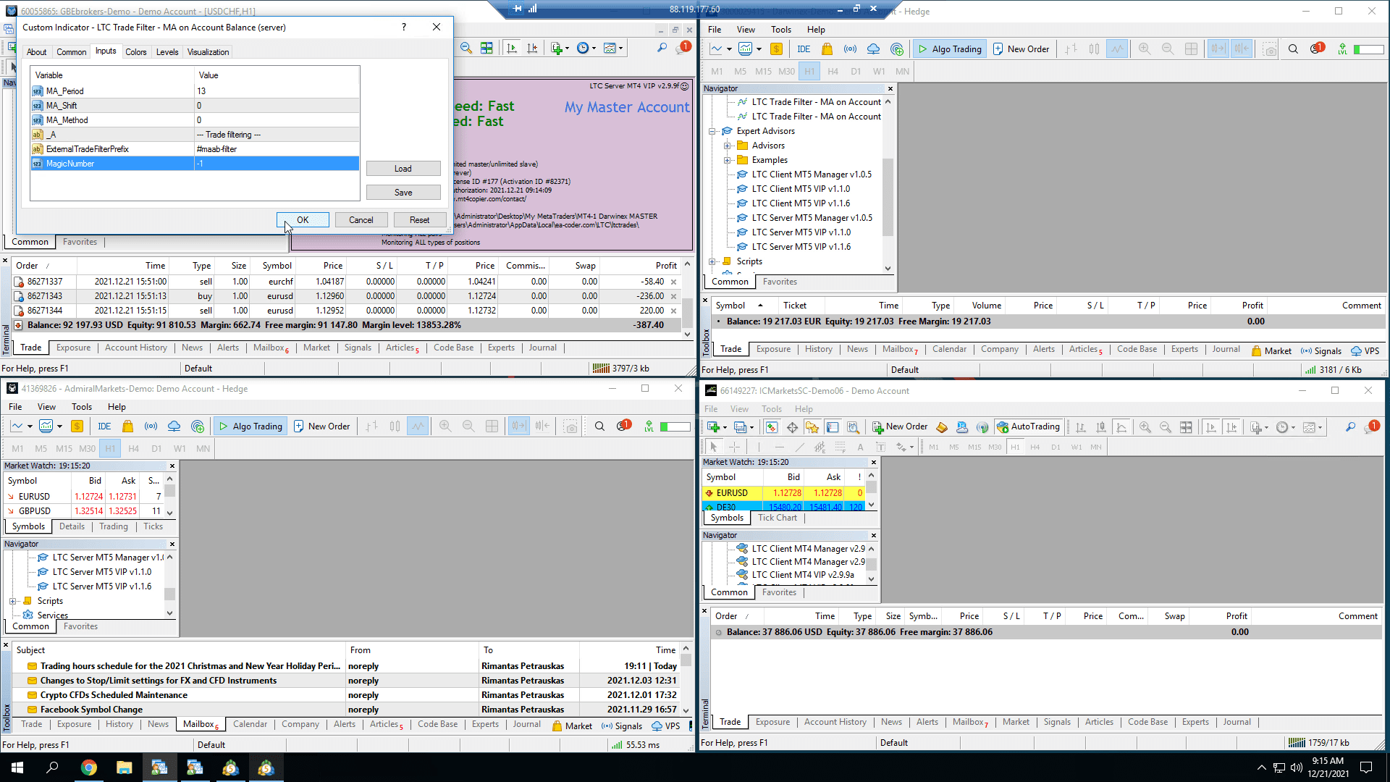The height and width of the screenshot is (782, 1390).
Task: Select LTC Server MT5 VIP v1.1.6 in top-right Navigator
Action: [801, 247]
